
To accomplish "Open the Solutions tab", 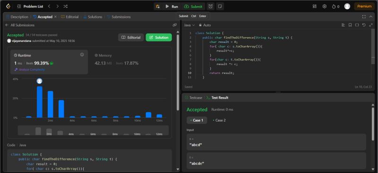I will (93, 17).
